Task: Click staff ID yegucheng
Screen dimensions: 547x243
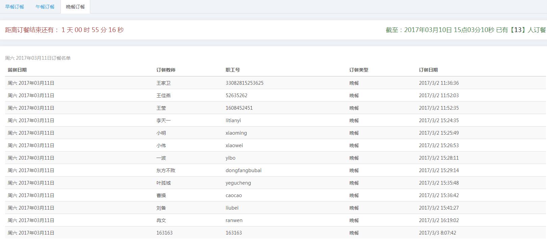Action: pos(238,183)
